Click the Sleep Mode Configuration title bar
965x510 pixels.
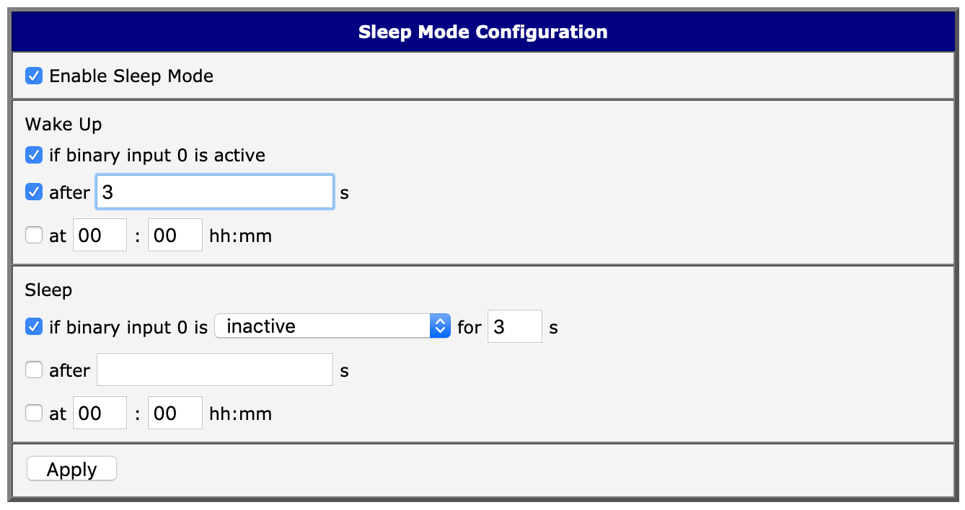(x=483, y=32)
